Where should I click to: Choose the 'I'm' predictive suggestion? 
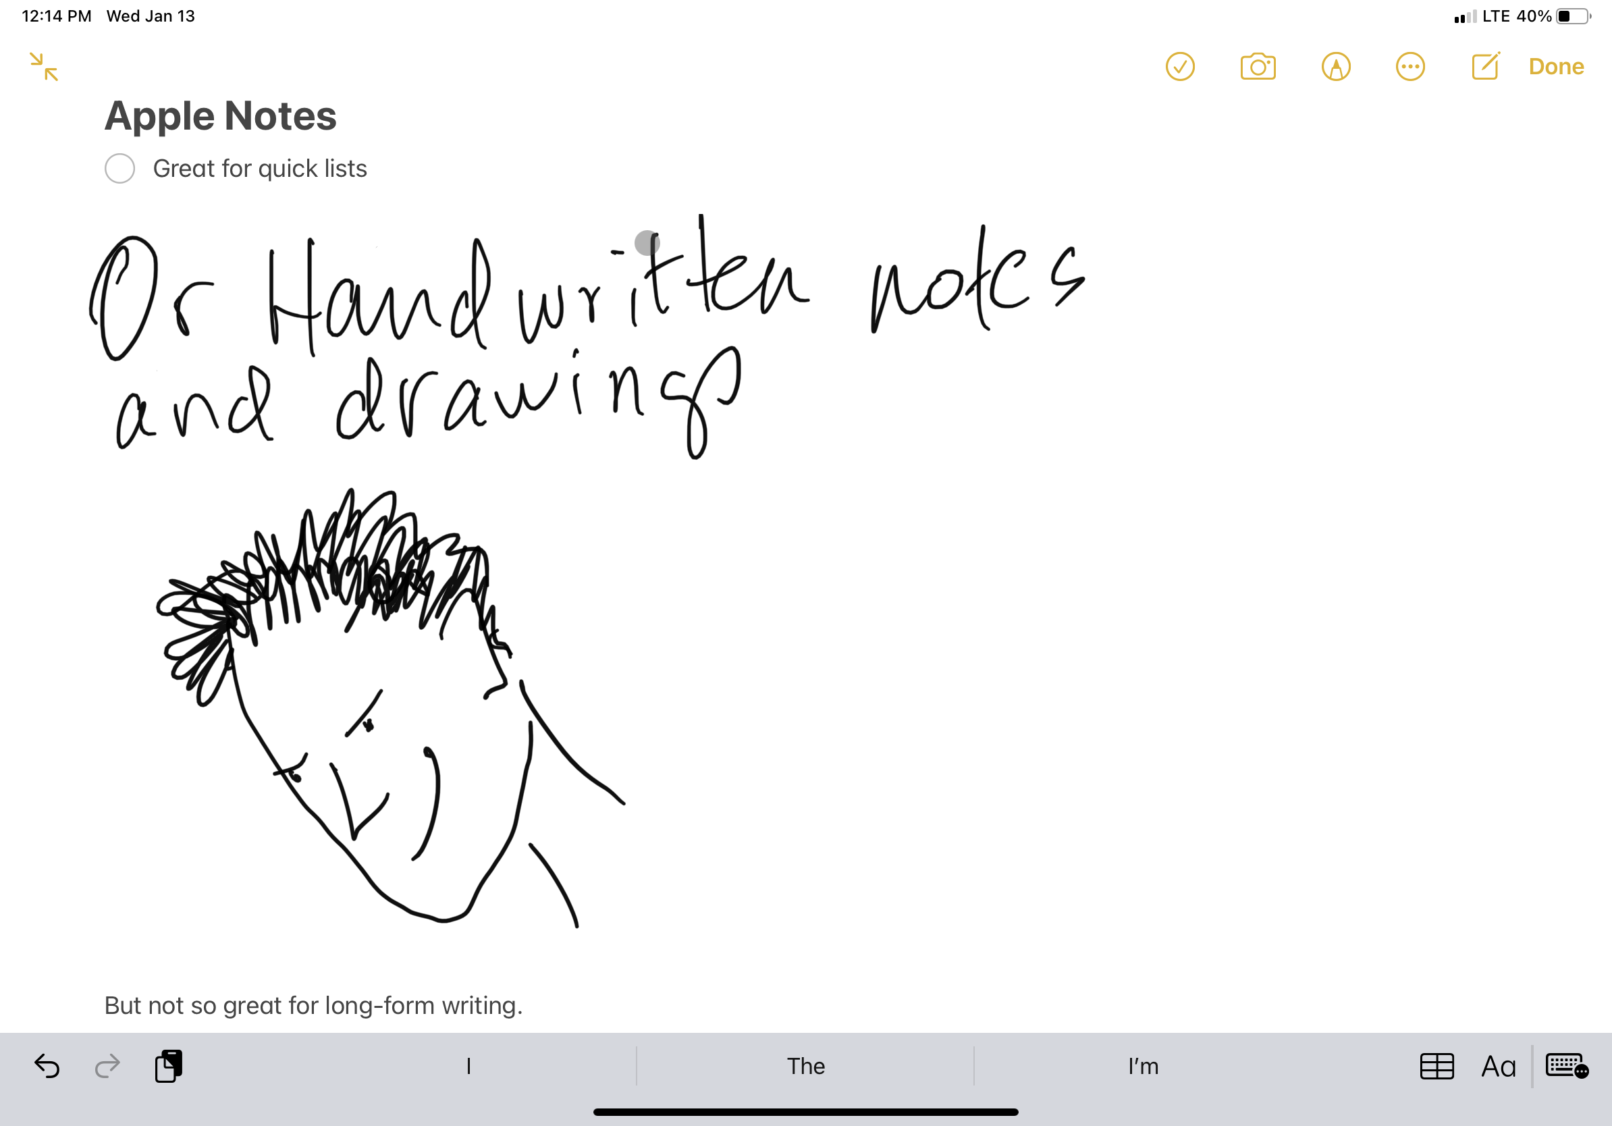1143,1066
